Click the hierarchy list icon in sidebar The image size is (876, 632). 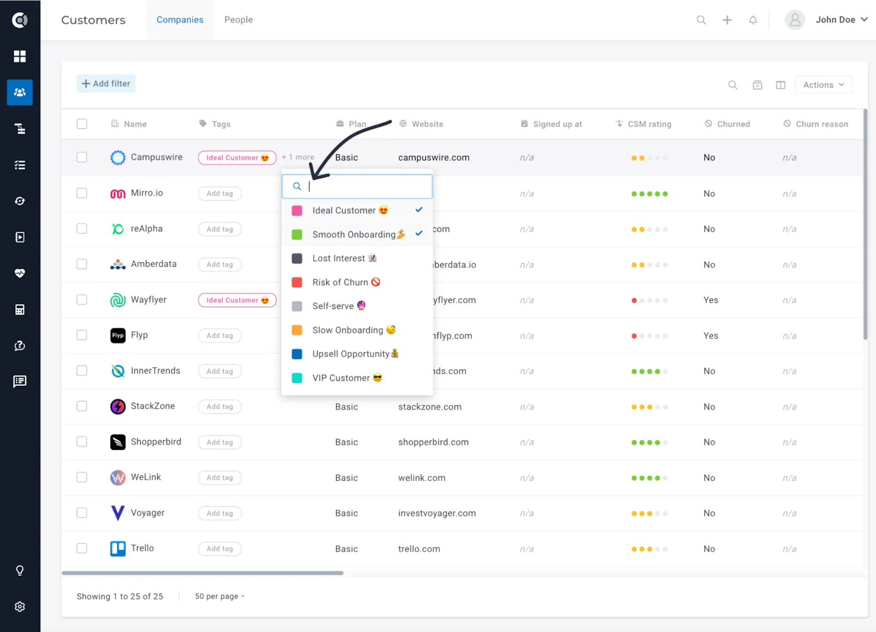point(20,129)
